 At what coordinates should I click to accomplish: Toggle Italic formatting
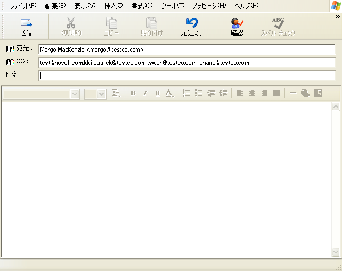pyautogui.click(x=145, y=93)
